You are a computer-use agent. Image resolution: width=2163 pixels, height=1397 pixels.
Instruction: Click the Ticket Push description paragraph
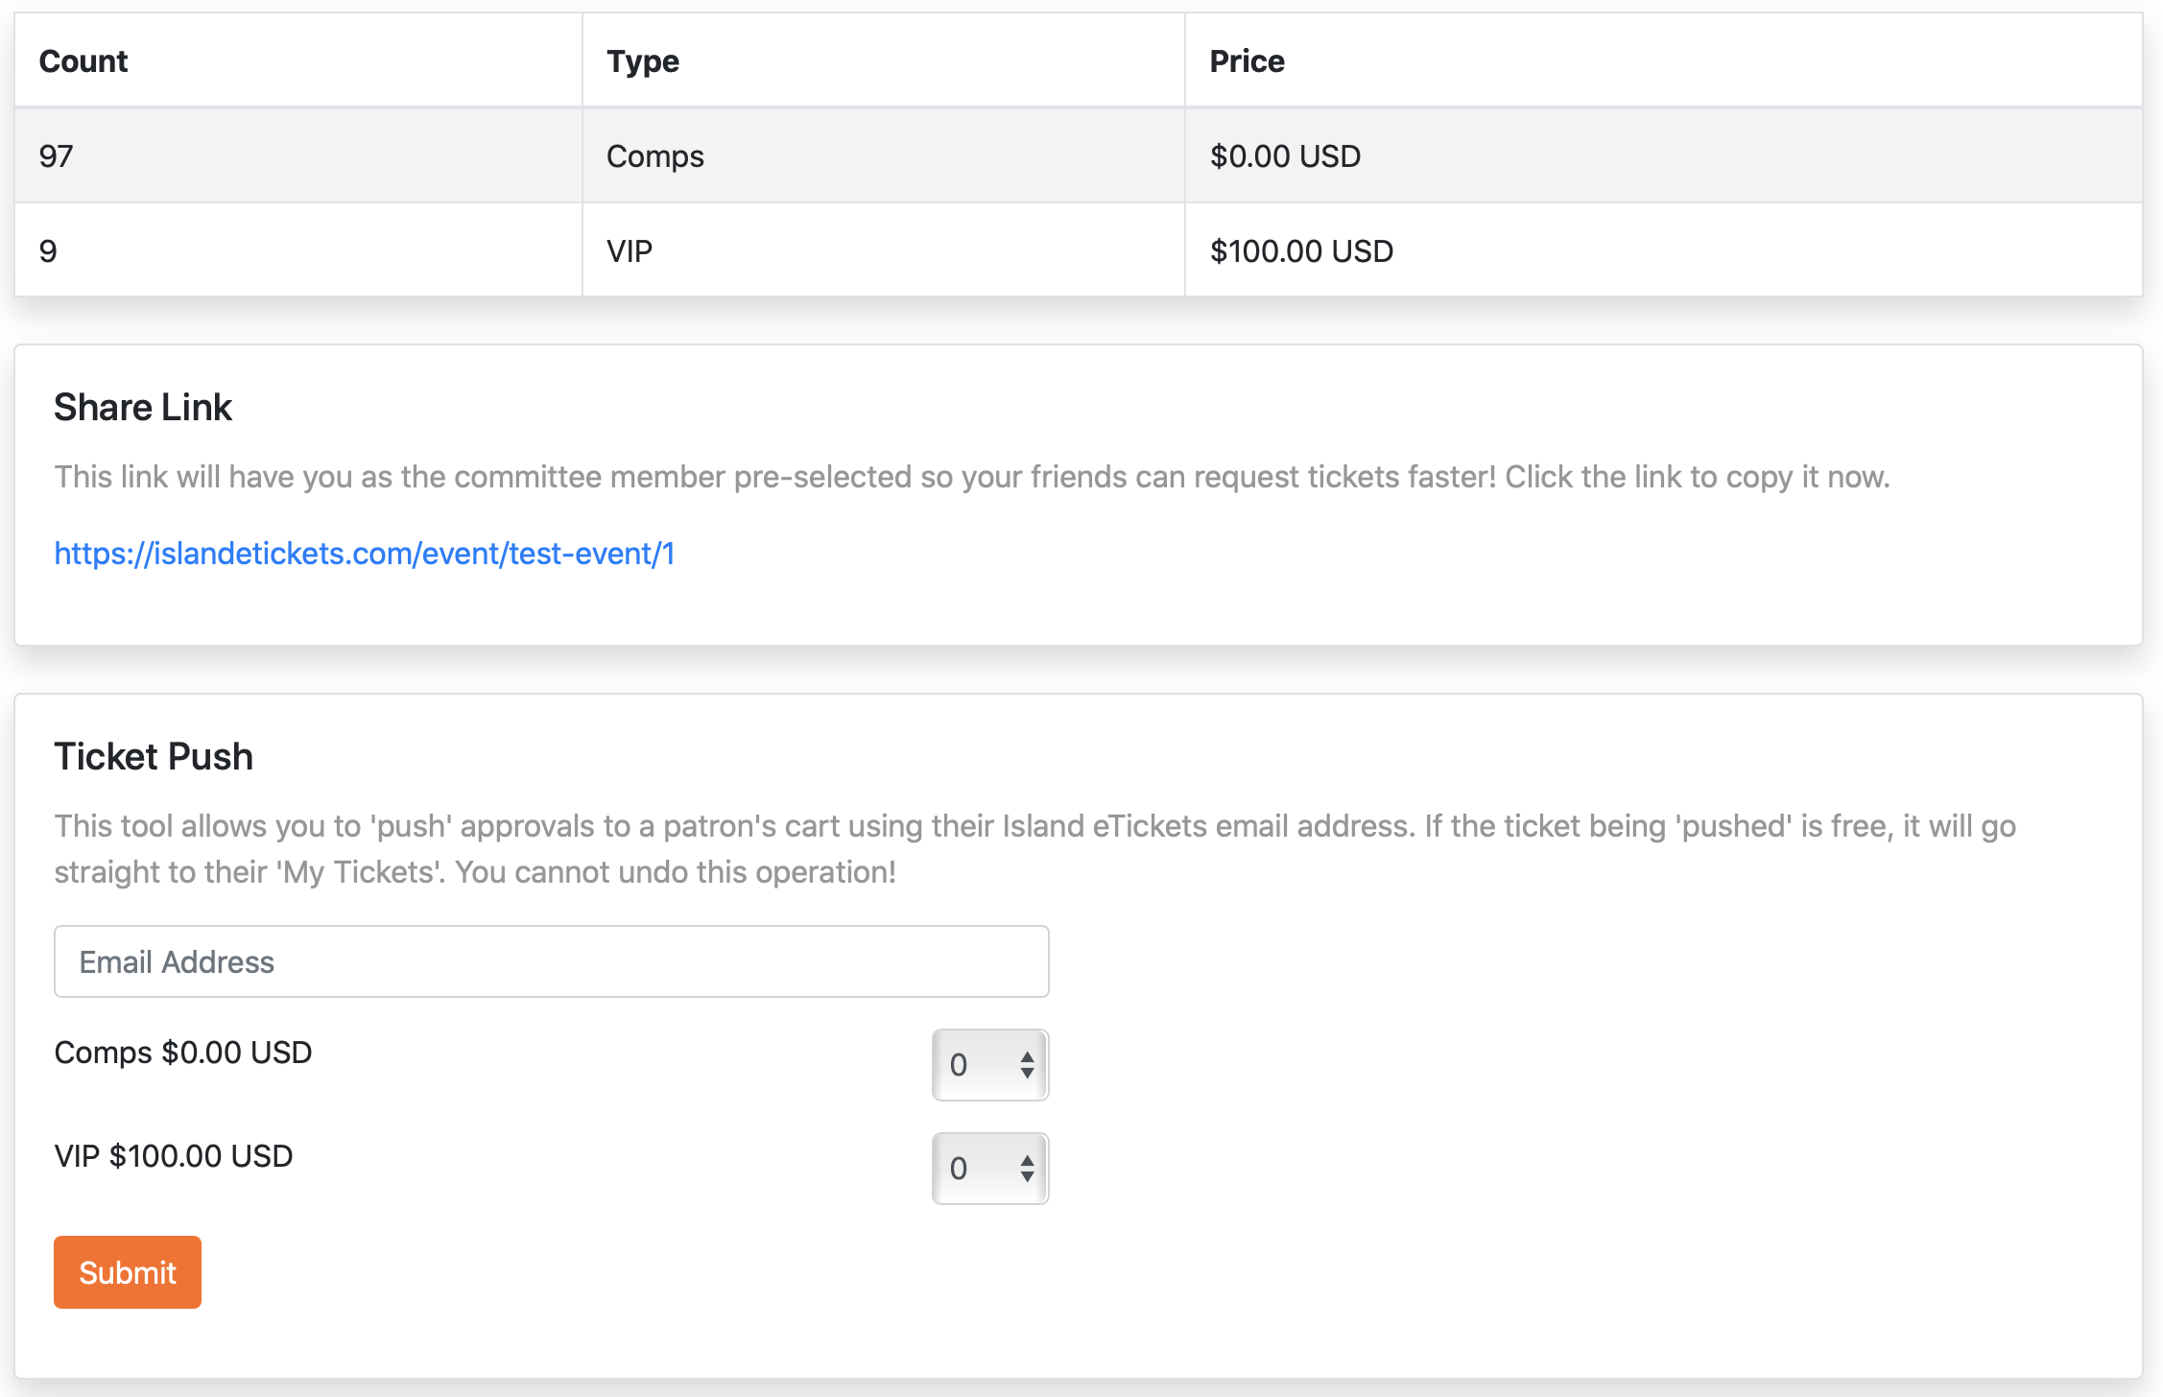pyautogui.click(x=1034, y=849)
